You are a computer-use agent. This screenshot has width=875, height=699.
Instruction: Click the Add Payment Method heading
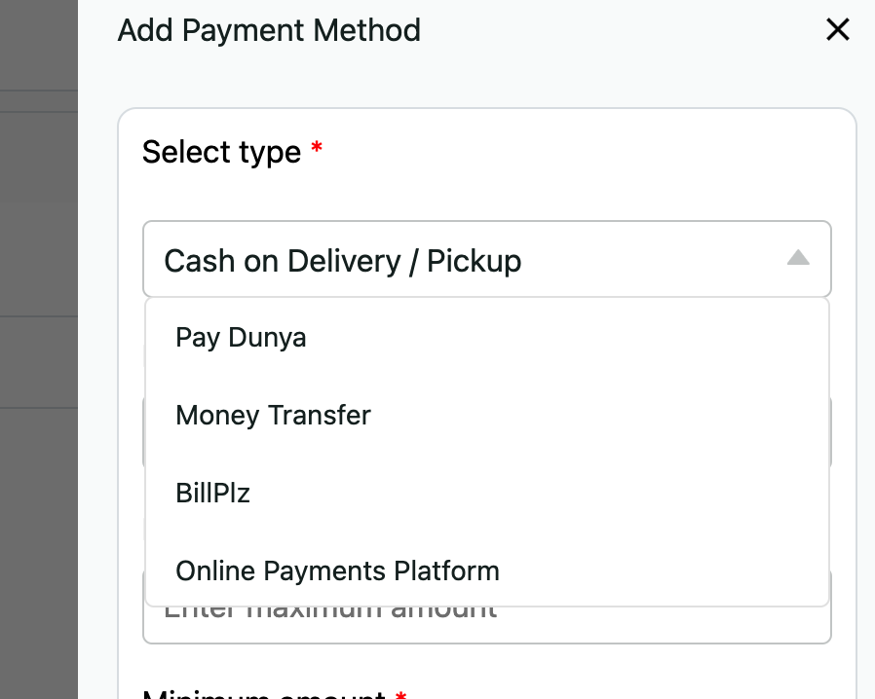coord(269,30)
